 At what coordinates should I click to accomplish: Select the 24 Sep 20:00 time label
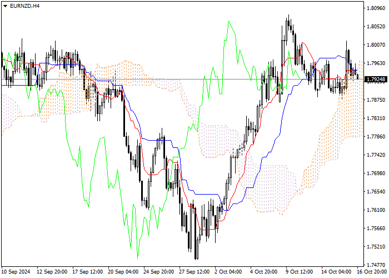click(159, 272)
